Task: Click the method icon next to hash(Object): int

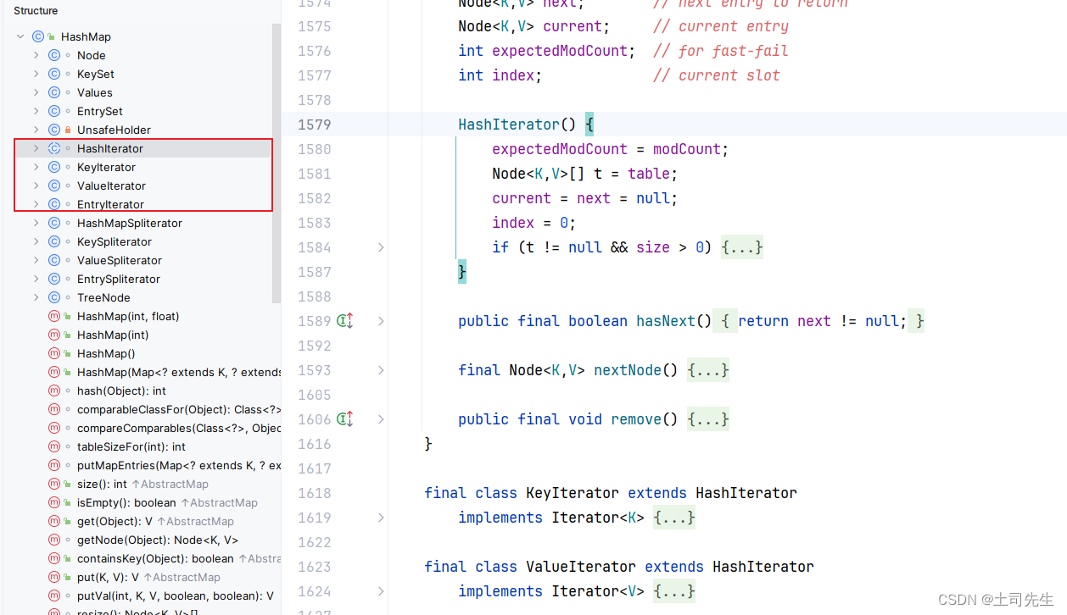Action: click(53, 391)
